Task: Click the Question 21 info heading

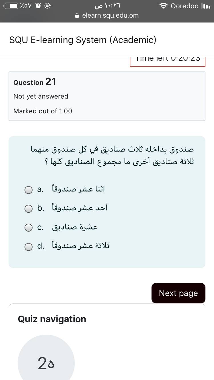Action: (x=35, y=82)
